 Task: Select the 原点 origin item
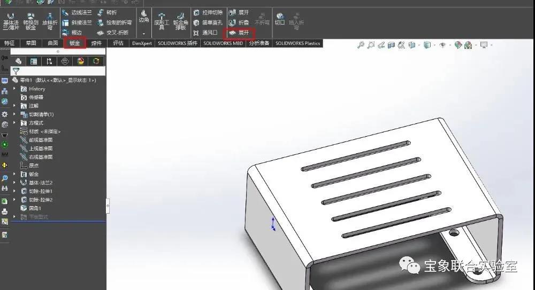(x=29, y=165)
